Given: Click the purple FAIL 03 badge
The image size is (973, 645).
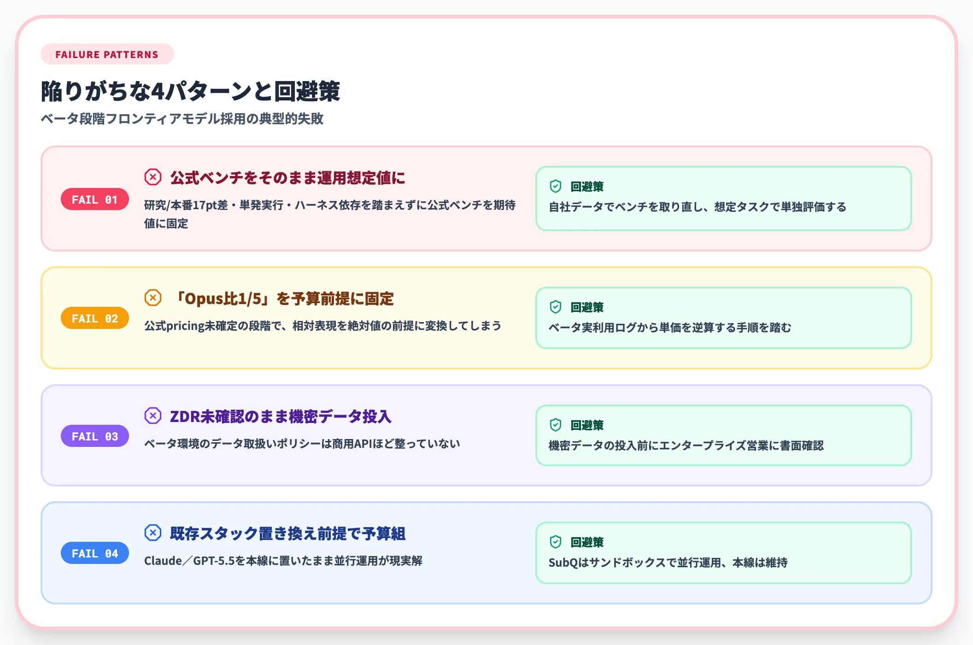Looking at the screenshot, I should [x=95, y=436].
